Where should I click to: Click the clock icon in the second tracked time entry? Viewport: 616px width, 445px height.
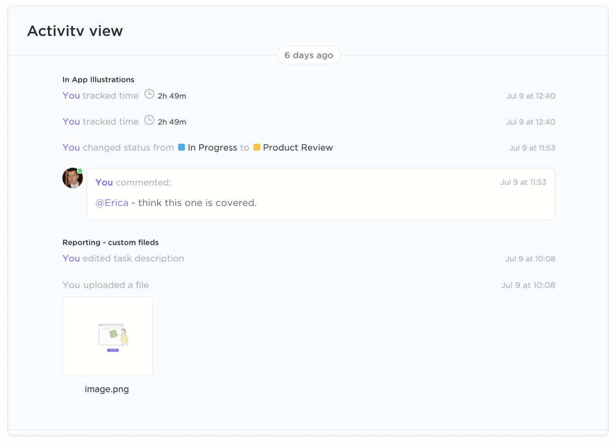coord(149,120)
